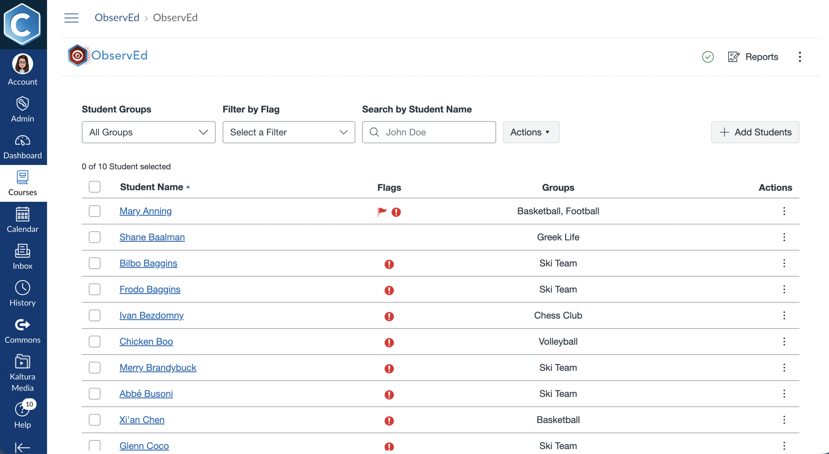
Task: Collapse the global navigation sidebar
Action: point(22,447)
